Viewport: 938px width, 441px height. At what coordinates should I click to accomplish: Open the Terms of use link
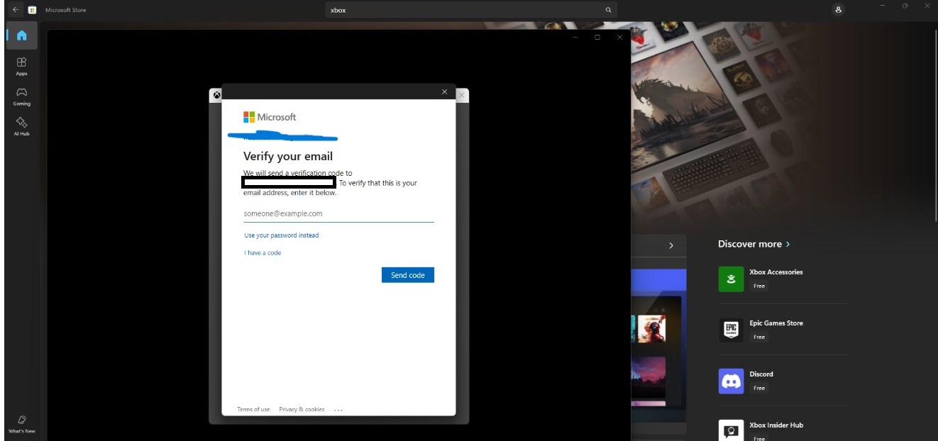click(x=254, y=409)
